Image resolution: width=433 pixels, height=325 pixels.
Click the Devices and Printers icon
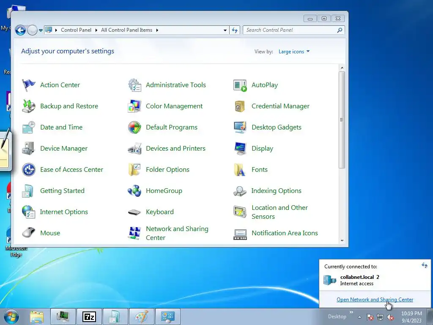[134, 149]
